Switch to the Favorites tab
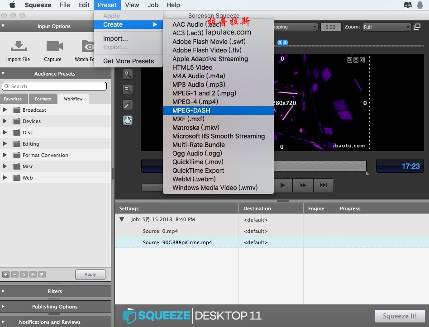The height and width of the screenshot is (327, 429). click(x=13, y=99)
